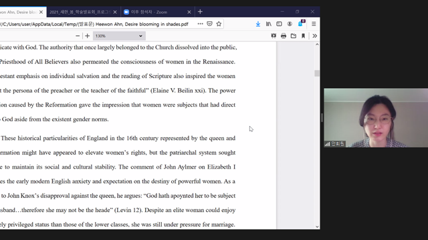Click the PDF current view bookmark icon
Screen dimensions: 428x240
[x=303, y=36]
